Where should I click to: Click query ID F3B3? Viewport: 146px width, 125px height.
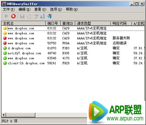click(x=66, y=48)
